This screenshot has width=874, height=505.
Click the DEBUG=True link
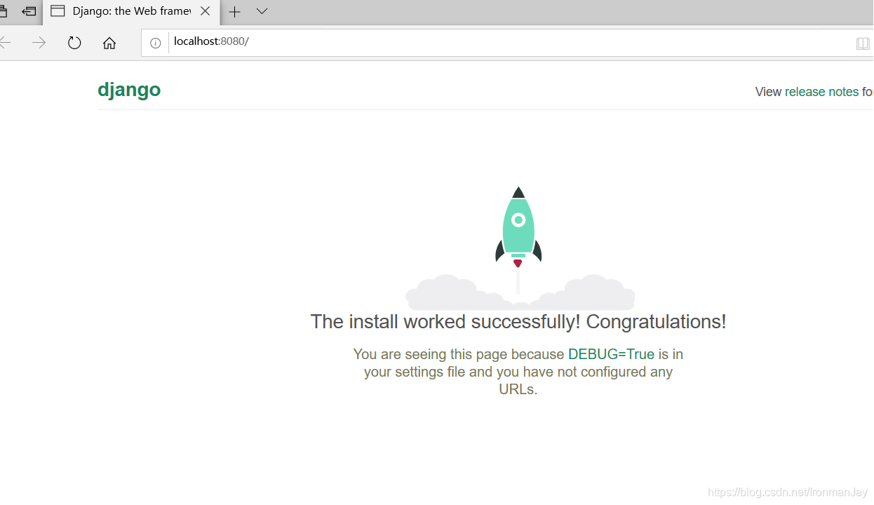pos(611,354)
